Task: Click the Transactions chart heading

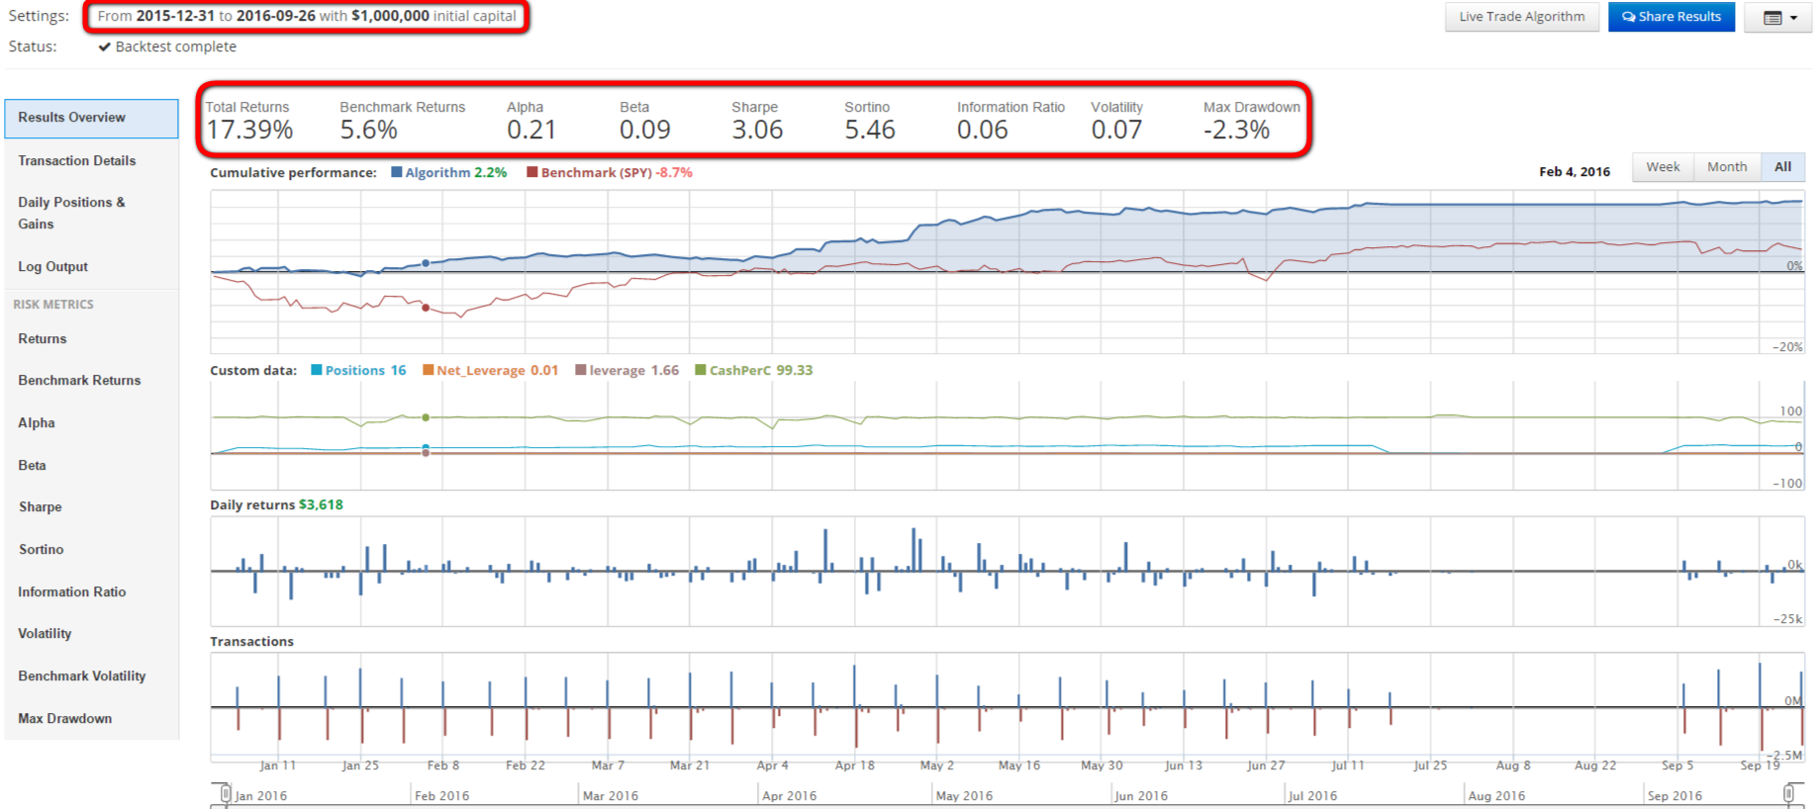Action: [x=251, y=641]
